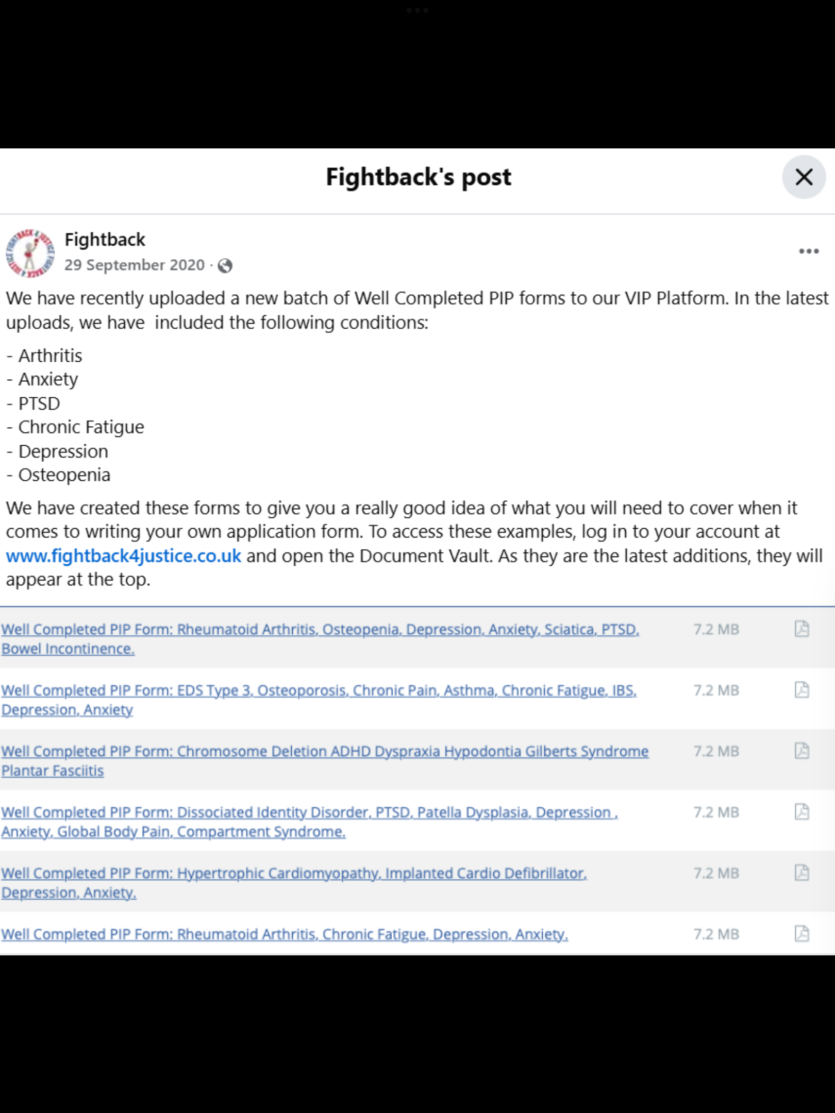Click PDF icon for Chronic Fatigue form
Viewport: 835px width, 1113px height.
point(801,934)
